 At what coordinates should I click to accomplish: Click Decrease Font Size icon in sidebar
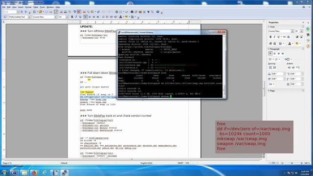[301, 37]
